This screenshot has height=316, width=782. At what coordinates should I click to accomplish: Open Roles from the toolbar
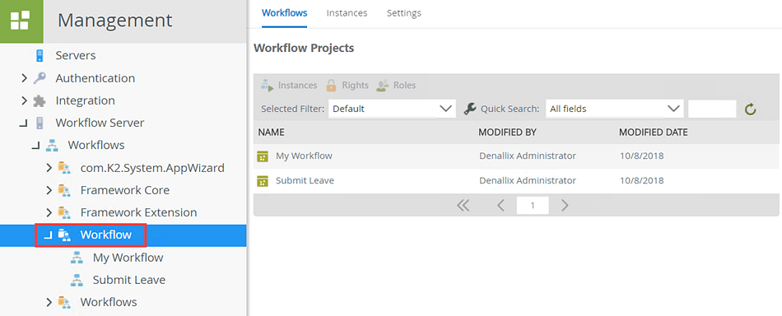[x=396, y=86]
